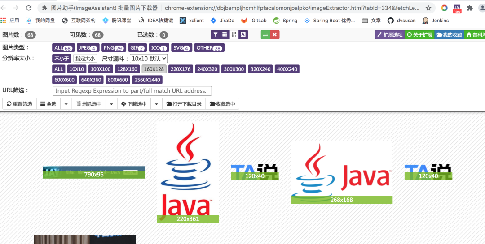
Task: Open the dvsusan GitHub bookmark
Action: (x=402, y=21)
